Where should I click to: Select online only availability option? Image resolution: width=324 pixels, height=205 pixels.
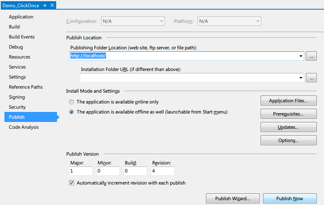coord(71,102)
